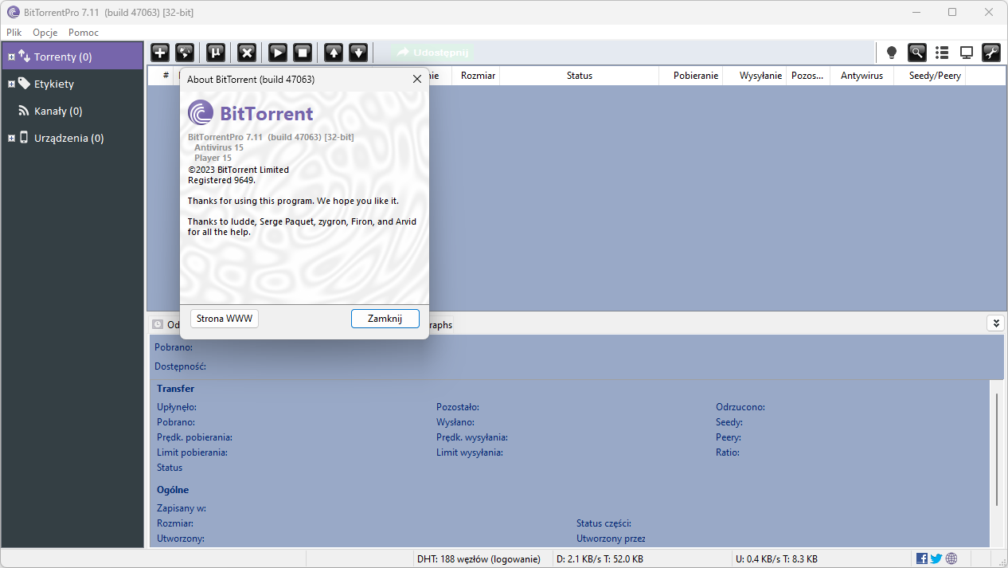Click the monitor remote icon
1008x568 pixels.
pos(967,53)
